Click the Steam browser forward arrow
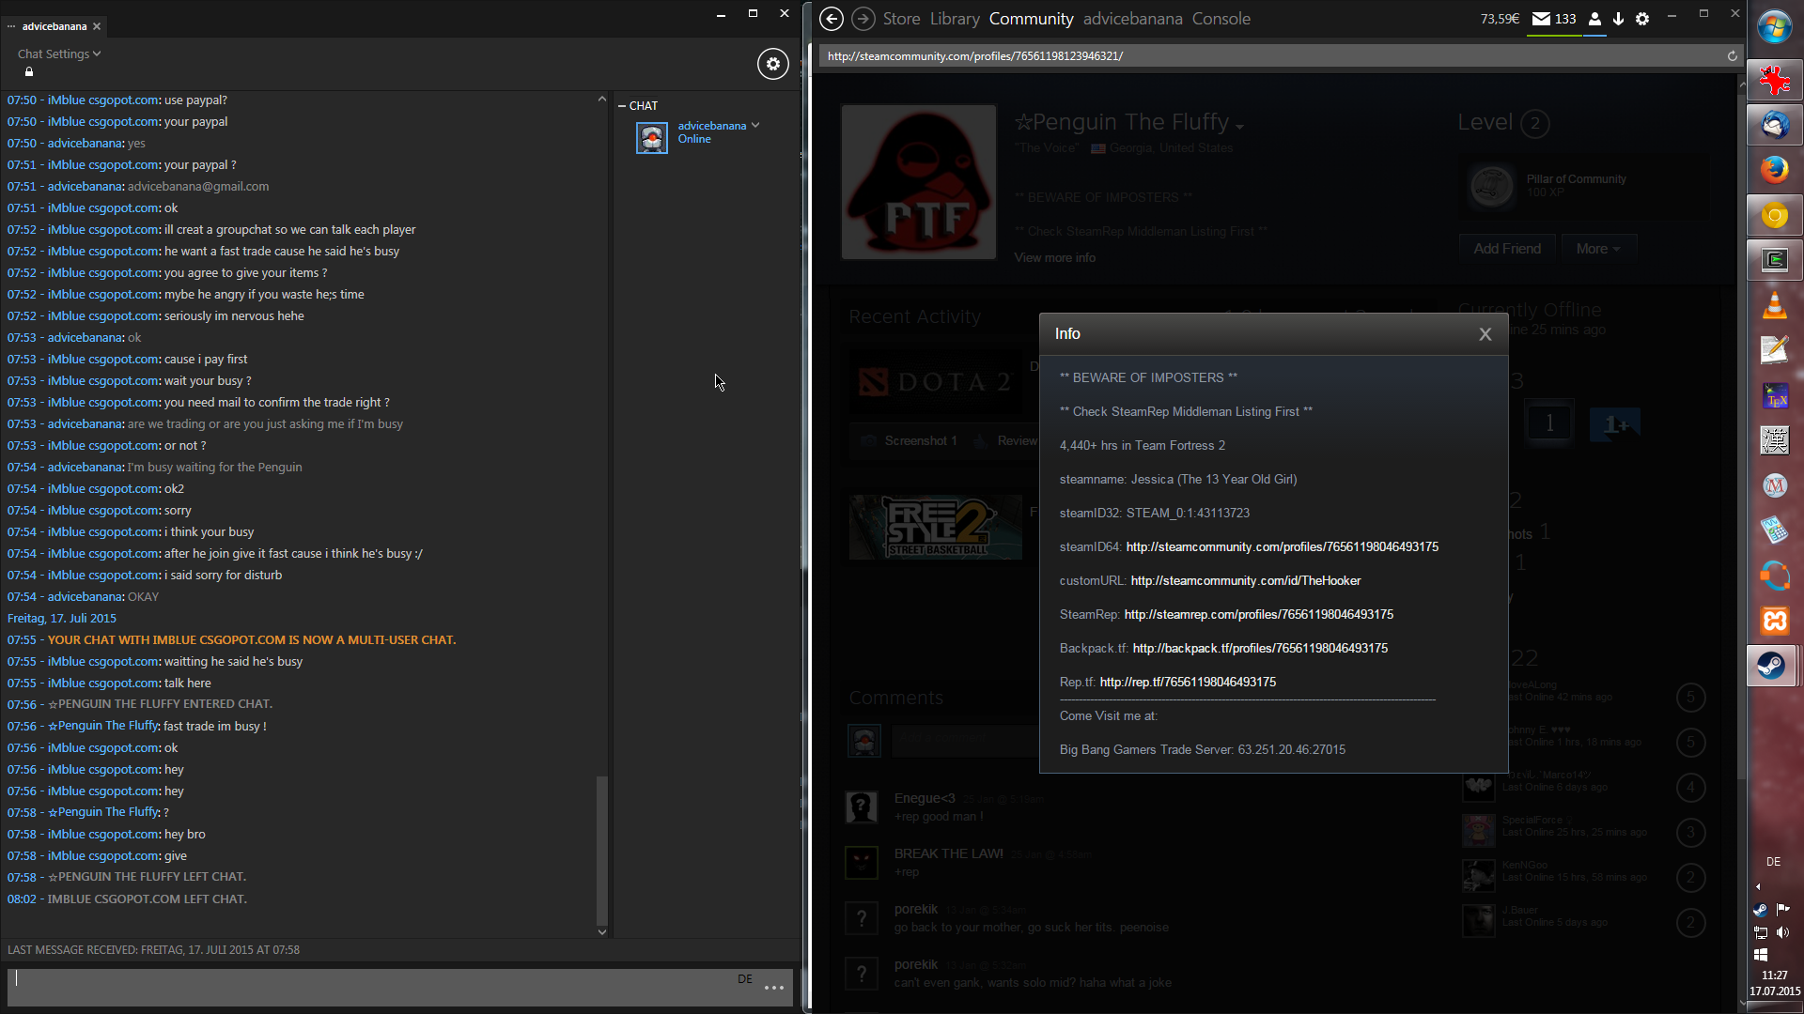 [863, 19]
